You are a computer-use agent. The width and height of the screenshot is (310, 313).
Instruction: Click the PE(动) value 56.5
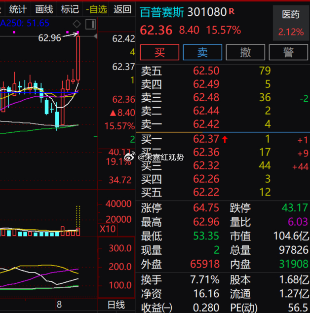click(x=298, y=308)
